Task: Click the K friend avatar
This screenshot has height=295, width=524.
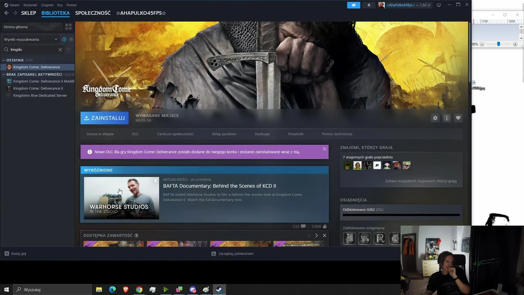Action: [377, 166]
